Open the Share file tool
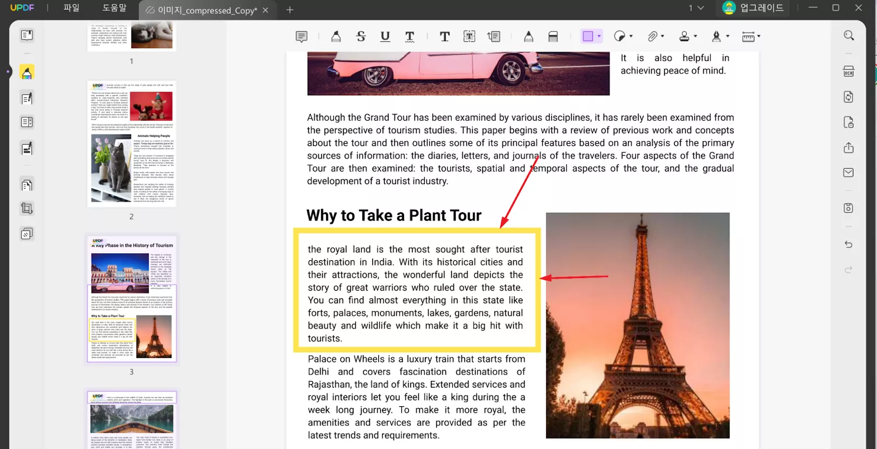877x449 pixels. (849, 147)
